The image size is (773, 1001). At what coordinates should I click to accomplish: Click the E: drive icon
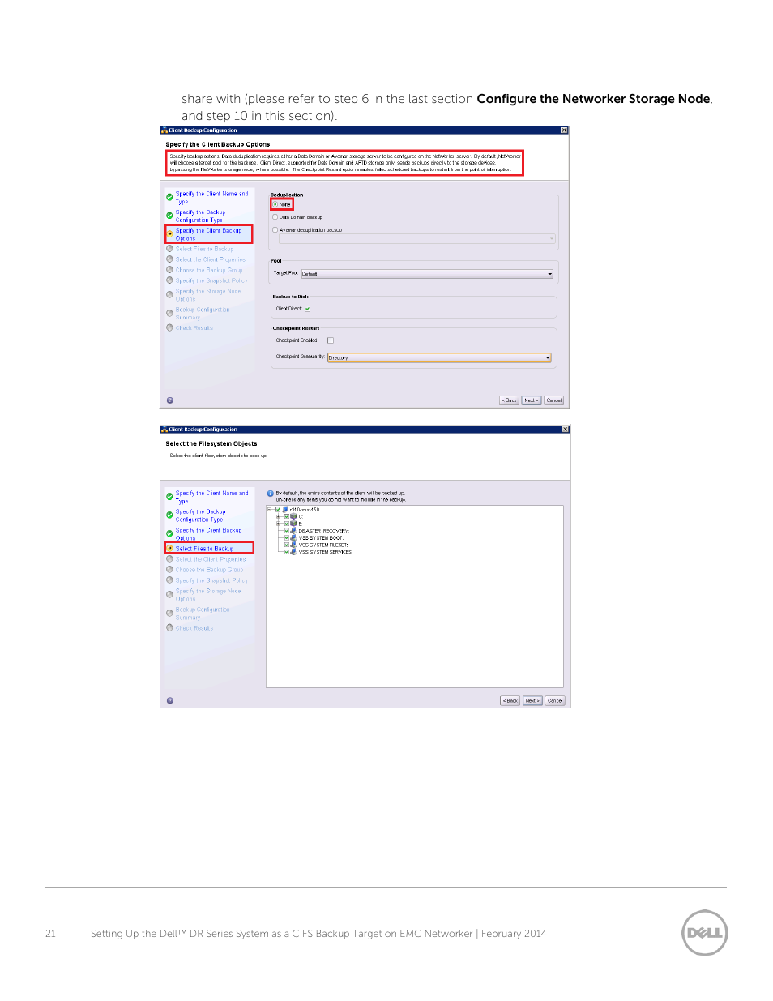(x=294, y=524)
